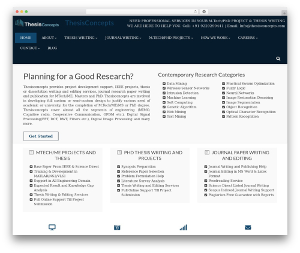The image size is (300, 253).
Task: Click the browser reload icon
Action: pyautogui.click(x=195, y=11)
